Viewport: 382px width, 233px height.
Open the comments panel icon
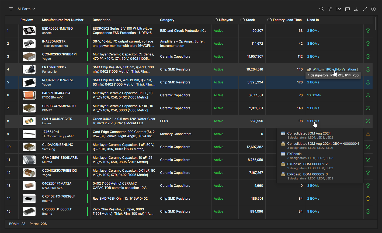(348, 9)
